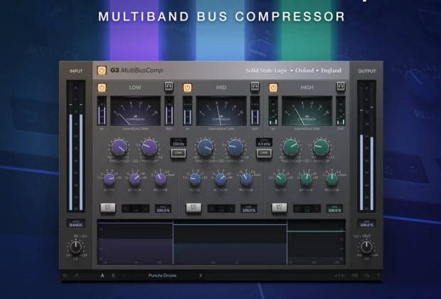441x299 pixels.
Task: Solo the MID band with headphones icon
Action: (x=255, y=86)
